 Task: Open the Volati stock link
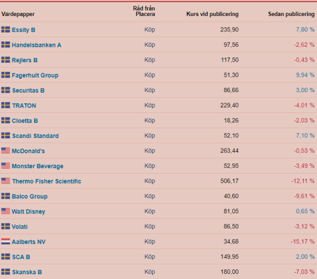pos(20,227)
